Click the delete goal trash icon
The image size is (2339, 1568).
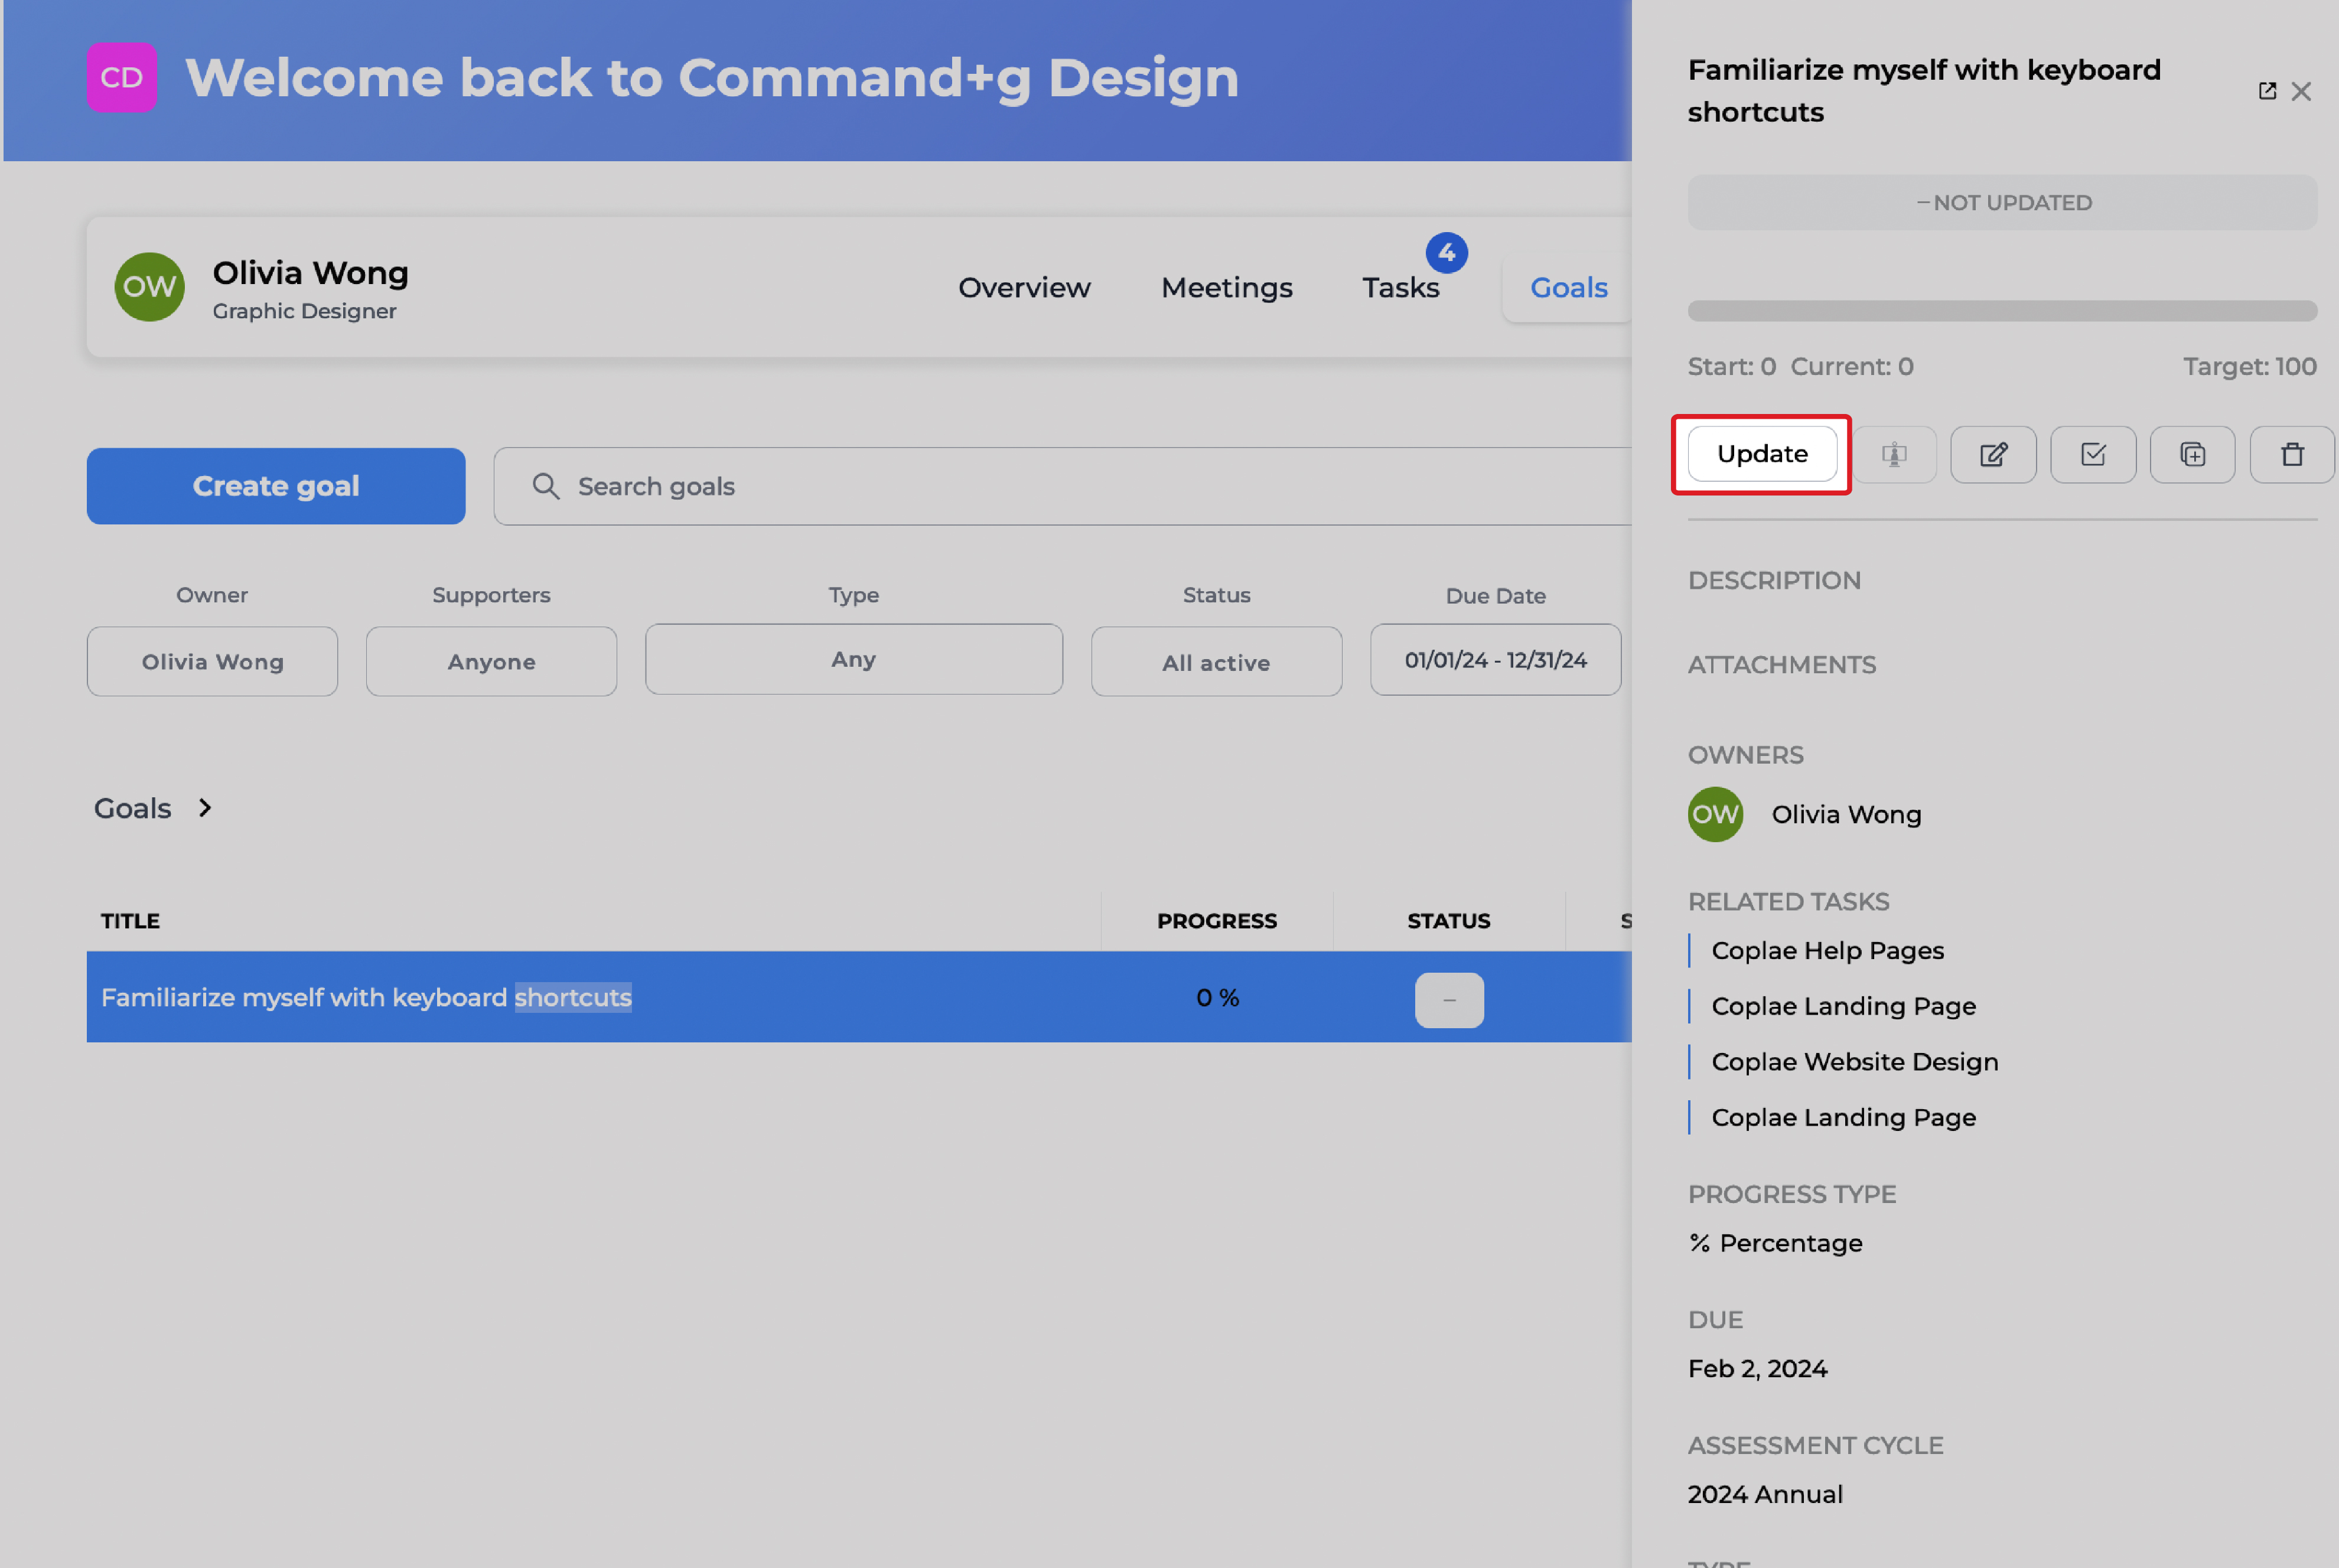(x=2292, y=455)
